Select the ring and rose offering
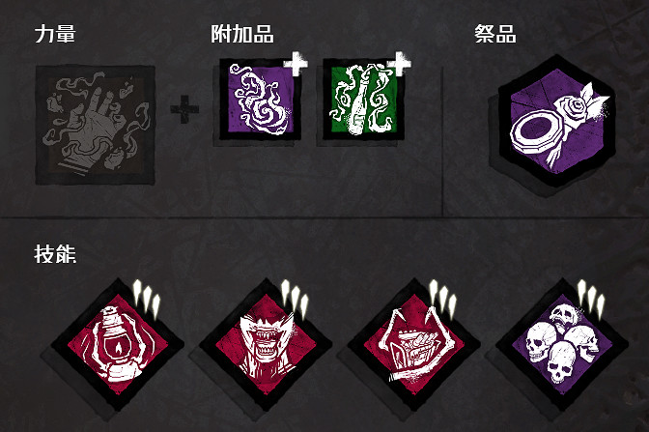Viewport: 649px width, 432px height. coord(556,120)
